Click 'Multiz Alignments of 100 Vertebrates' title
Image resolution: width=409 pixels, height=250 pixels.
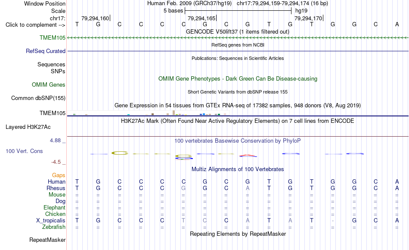coord(238,169)
